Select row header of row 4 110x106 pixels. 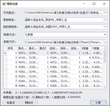(5, 67)
